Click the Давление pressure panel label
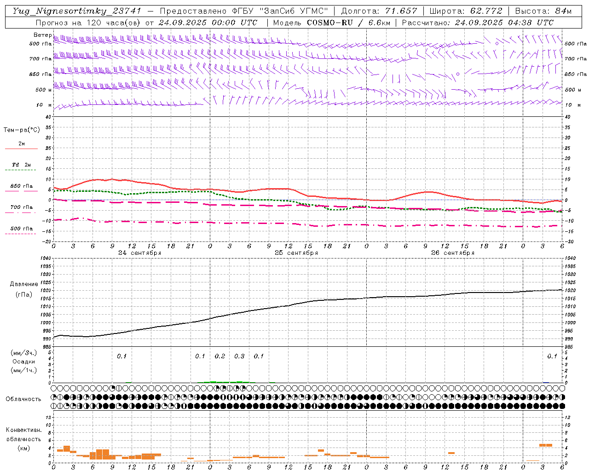The width and height of the screenshot is (589, 471). click(24, 284)
